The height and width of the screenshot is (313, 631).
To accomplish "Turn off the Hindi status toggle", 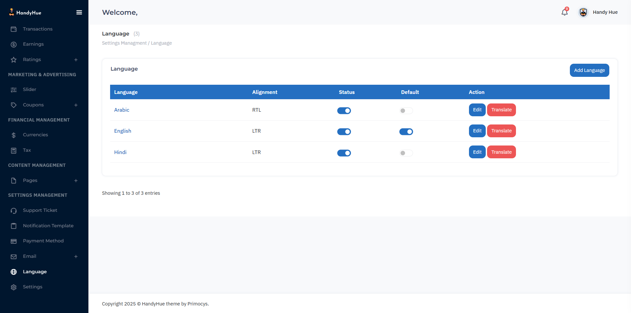I will [x=344, y=153].
